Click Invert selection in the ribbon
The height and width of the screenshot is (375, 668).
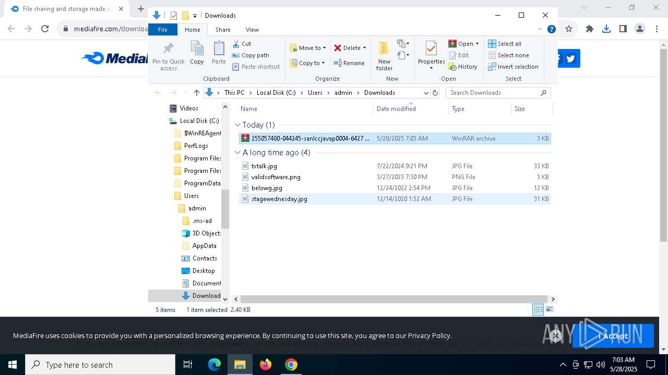pos(513,67)
